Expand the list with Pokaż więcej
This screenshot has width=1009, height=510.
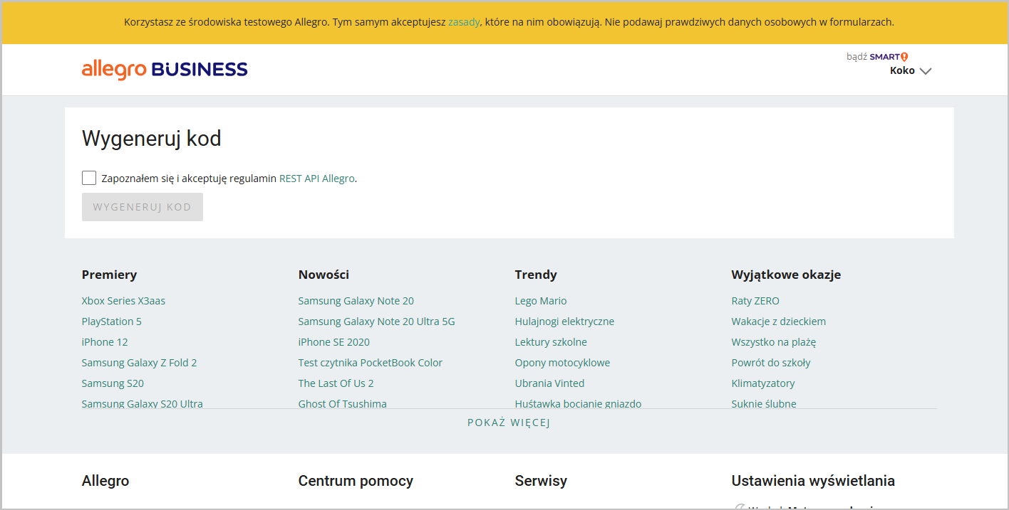coord(509,423)
